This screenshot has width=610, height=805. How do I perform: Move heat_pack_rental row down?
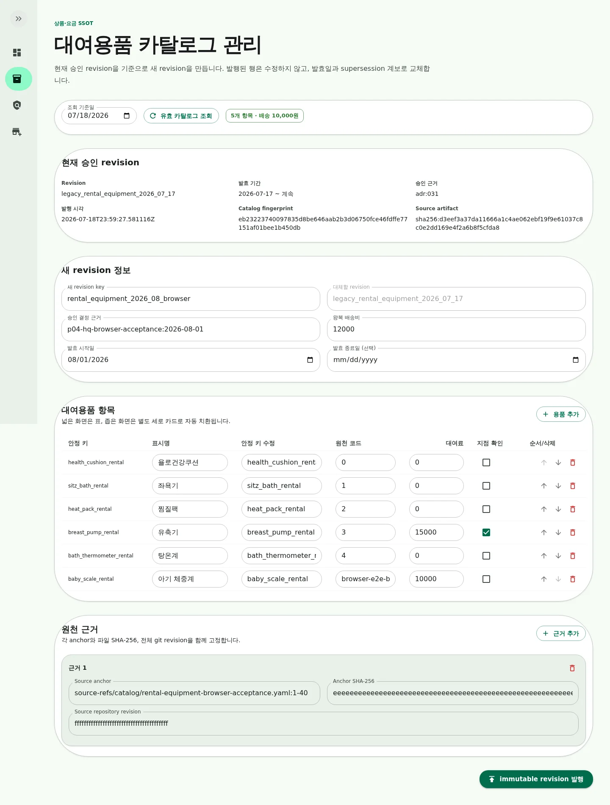[558, 509]
